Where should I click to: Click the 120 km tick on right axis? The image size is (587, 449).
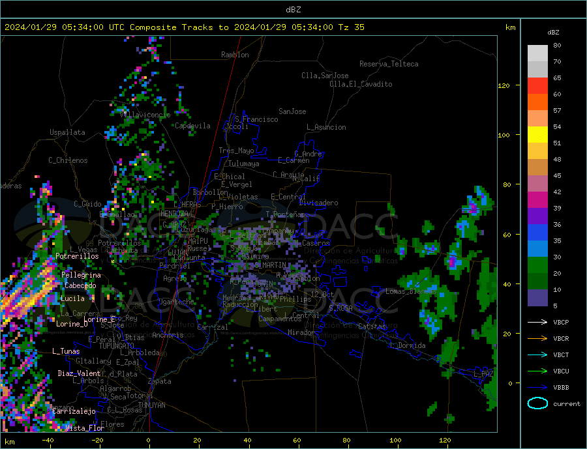pyautogui.click(x=504, y=85)
